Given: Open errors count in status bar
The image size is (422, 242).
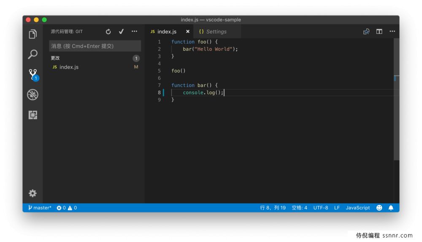Looking at the screenshot, I should 61,208.
